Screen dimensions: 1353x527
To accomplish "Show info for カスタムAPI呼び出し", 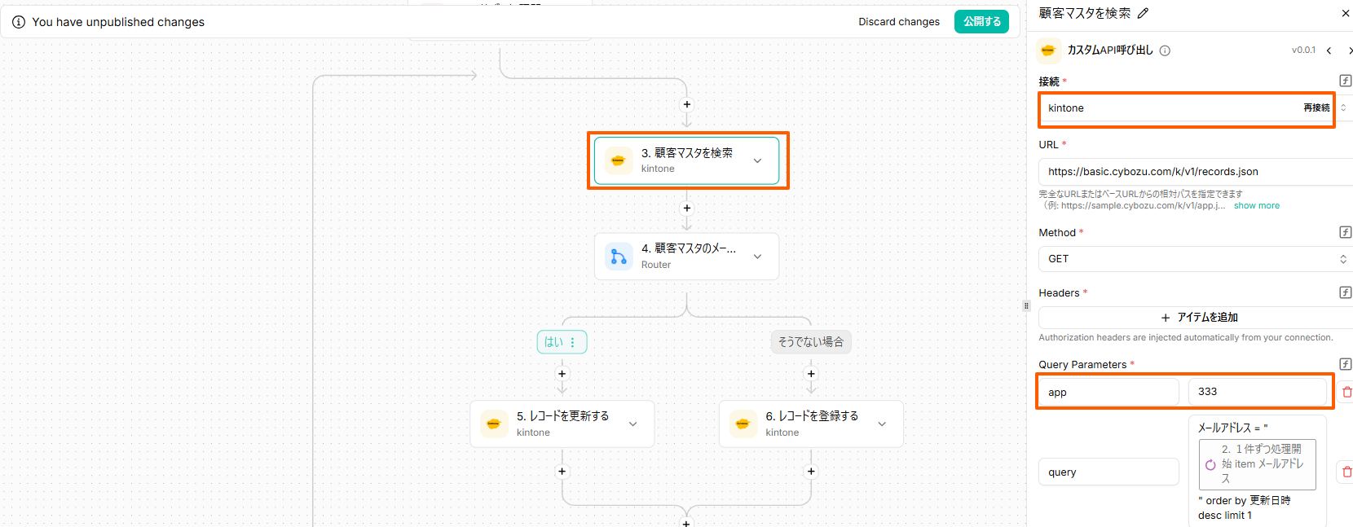I will point(1165,51).
